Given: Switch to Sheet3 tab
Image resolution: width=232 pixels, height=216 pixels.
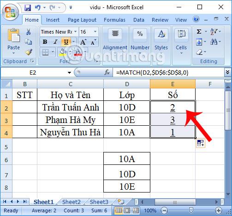Looking at the screenshot, I should [x=99, y=202].
